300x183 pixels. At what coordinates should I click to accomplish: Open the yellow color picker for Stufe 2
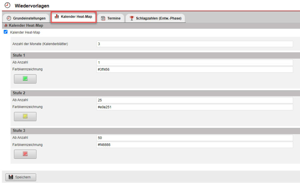pos(25,116)
